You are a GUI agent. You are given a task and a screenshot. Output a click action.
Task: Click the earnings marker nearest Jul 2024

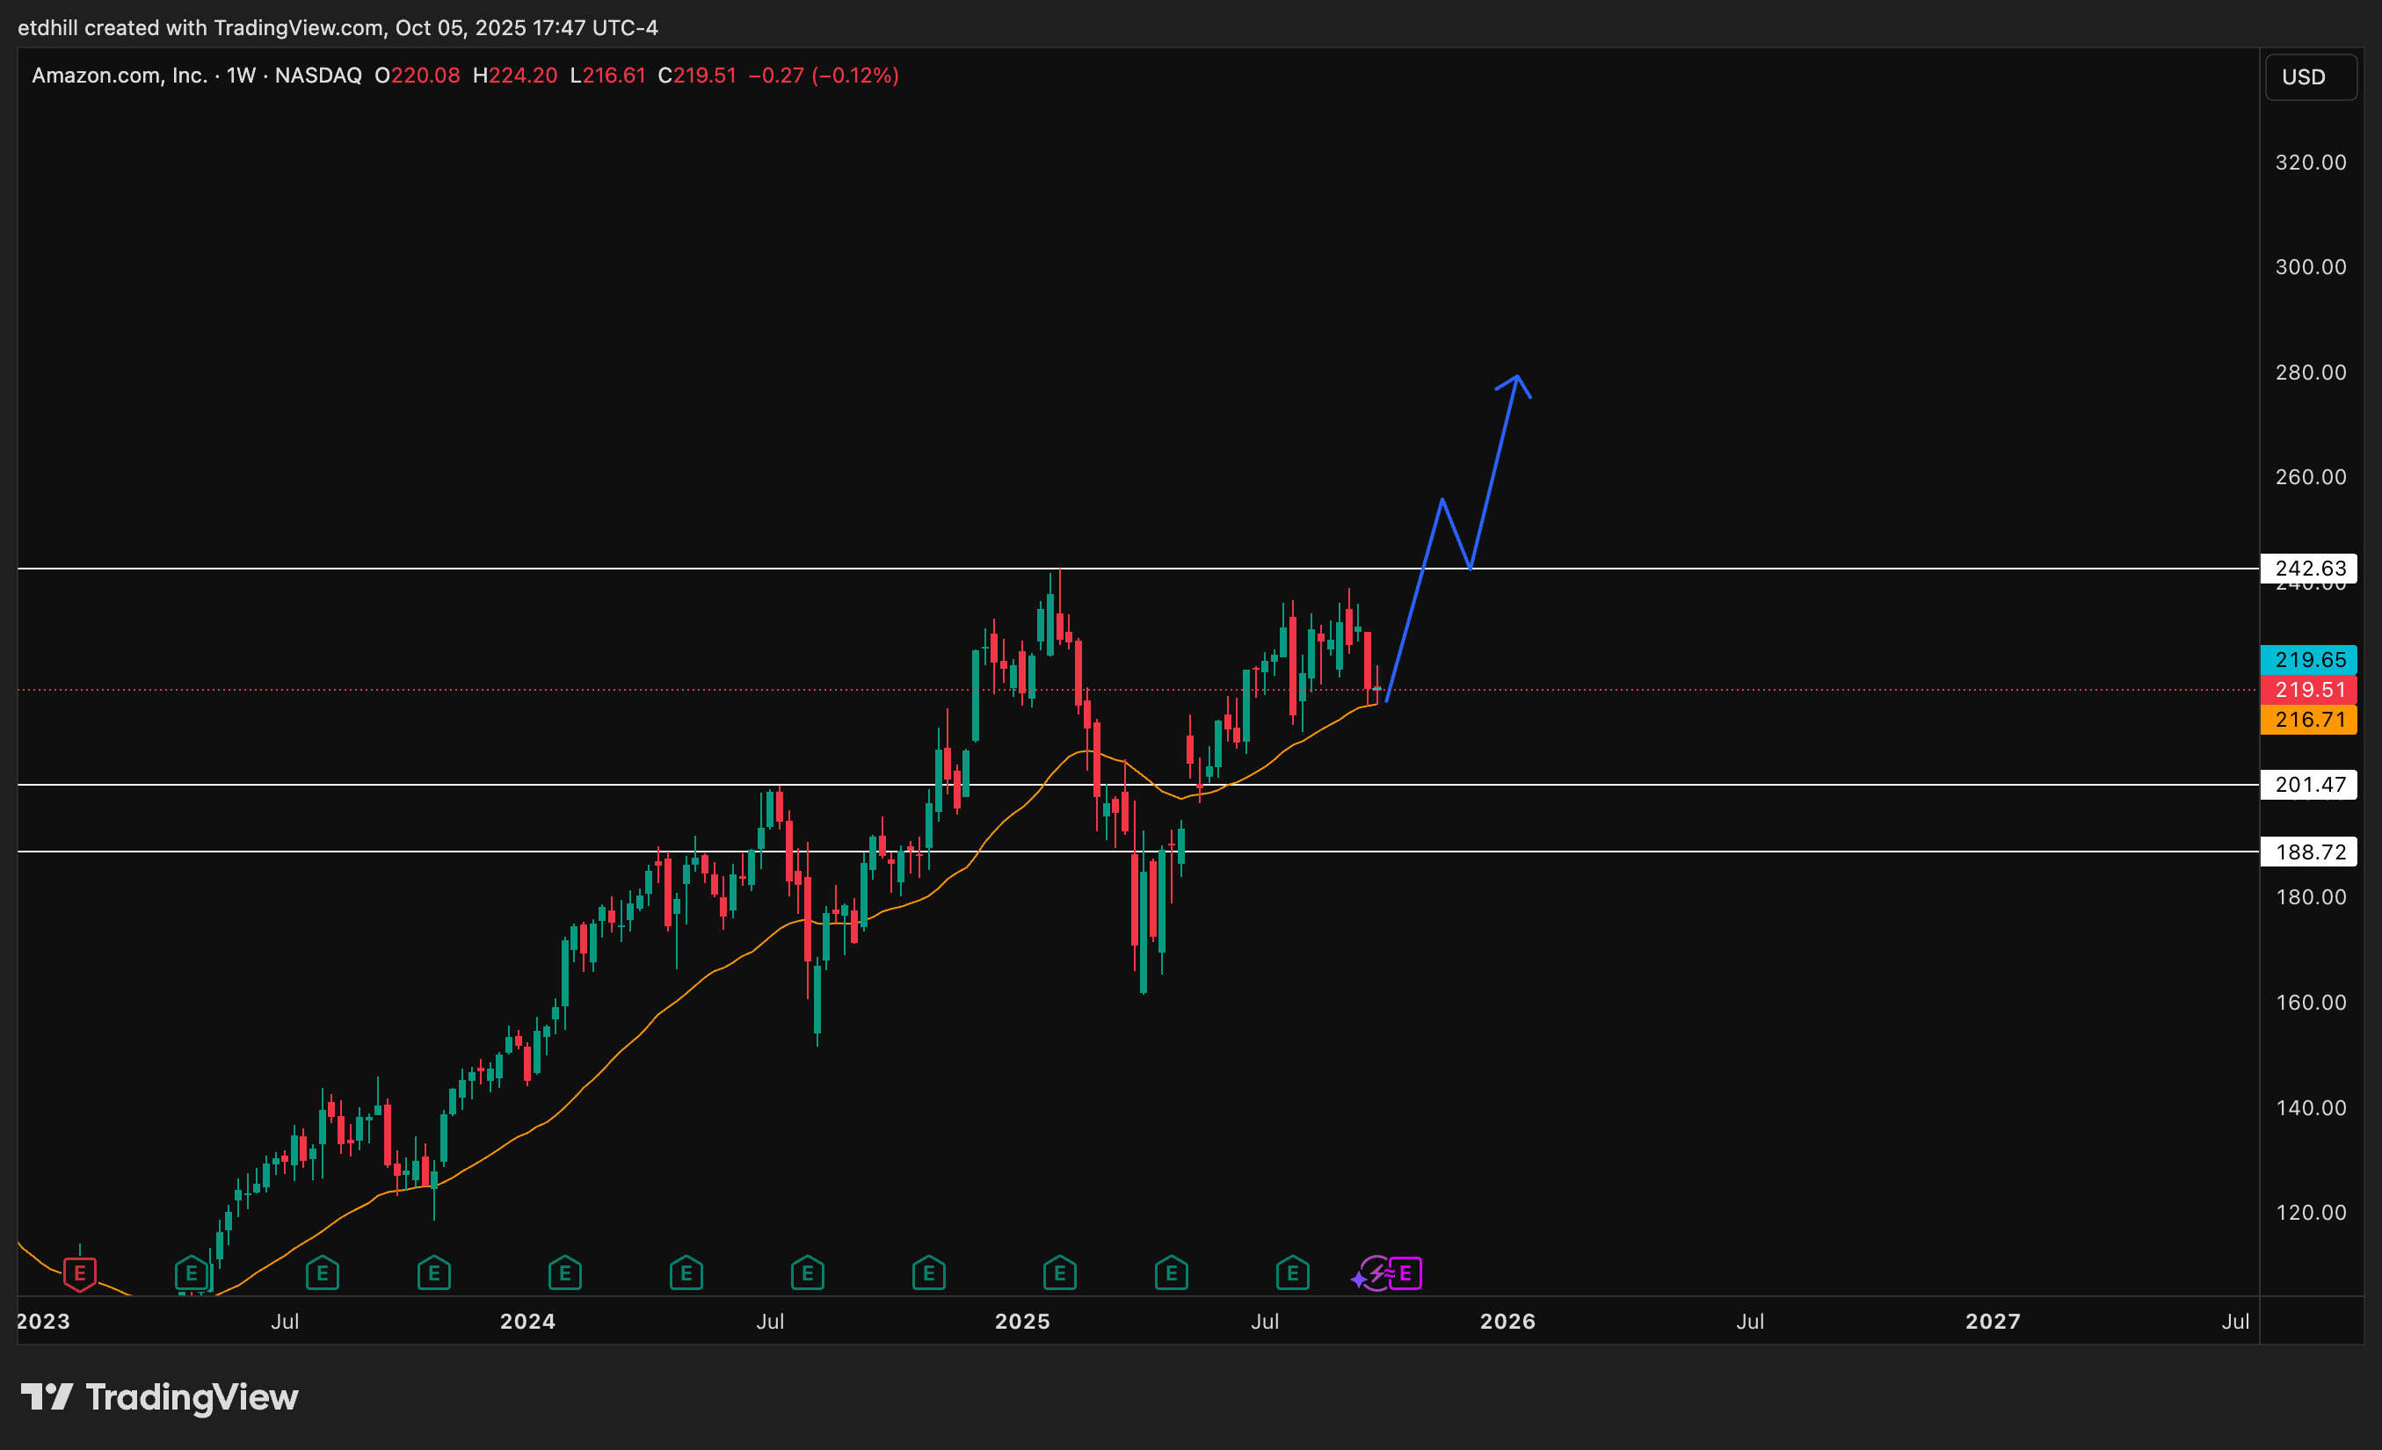807,1273
